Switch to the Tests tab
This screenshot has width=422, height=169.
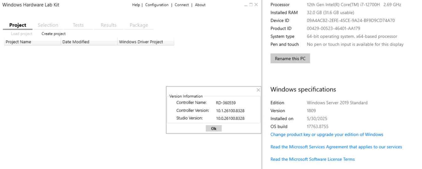[78, 25]
